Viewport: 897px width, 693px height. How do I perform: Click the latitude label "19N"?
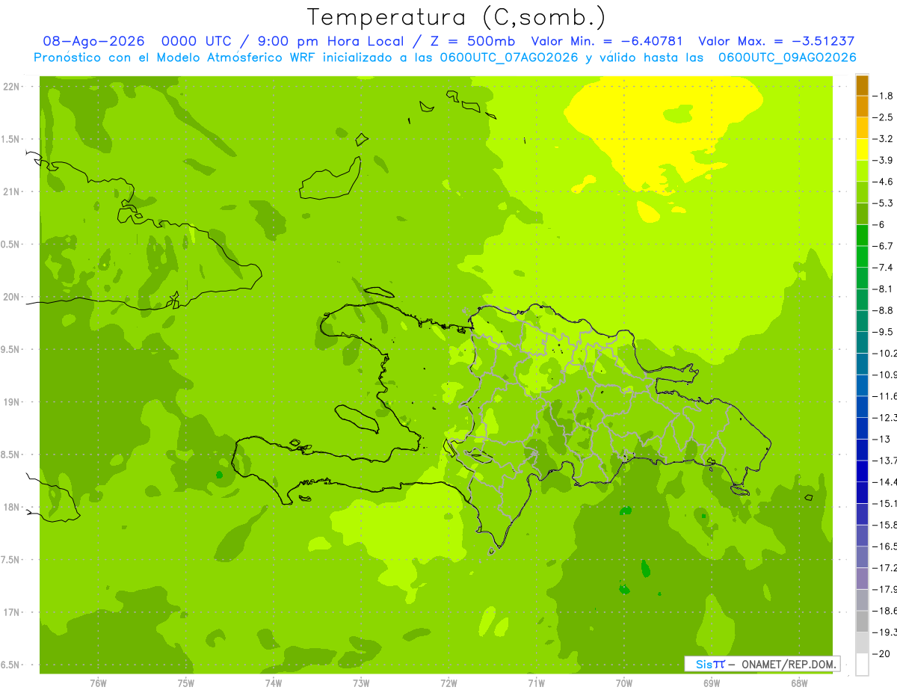pyautogui.click(x=12, y=402)
